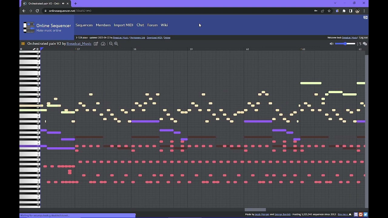The image size is (388, 218).
Task: Close the Orchestrated pain V2 tab
Action: [67, 3]
